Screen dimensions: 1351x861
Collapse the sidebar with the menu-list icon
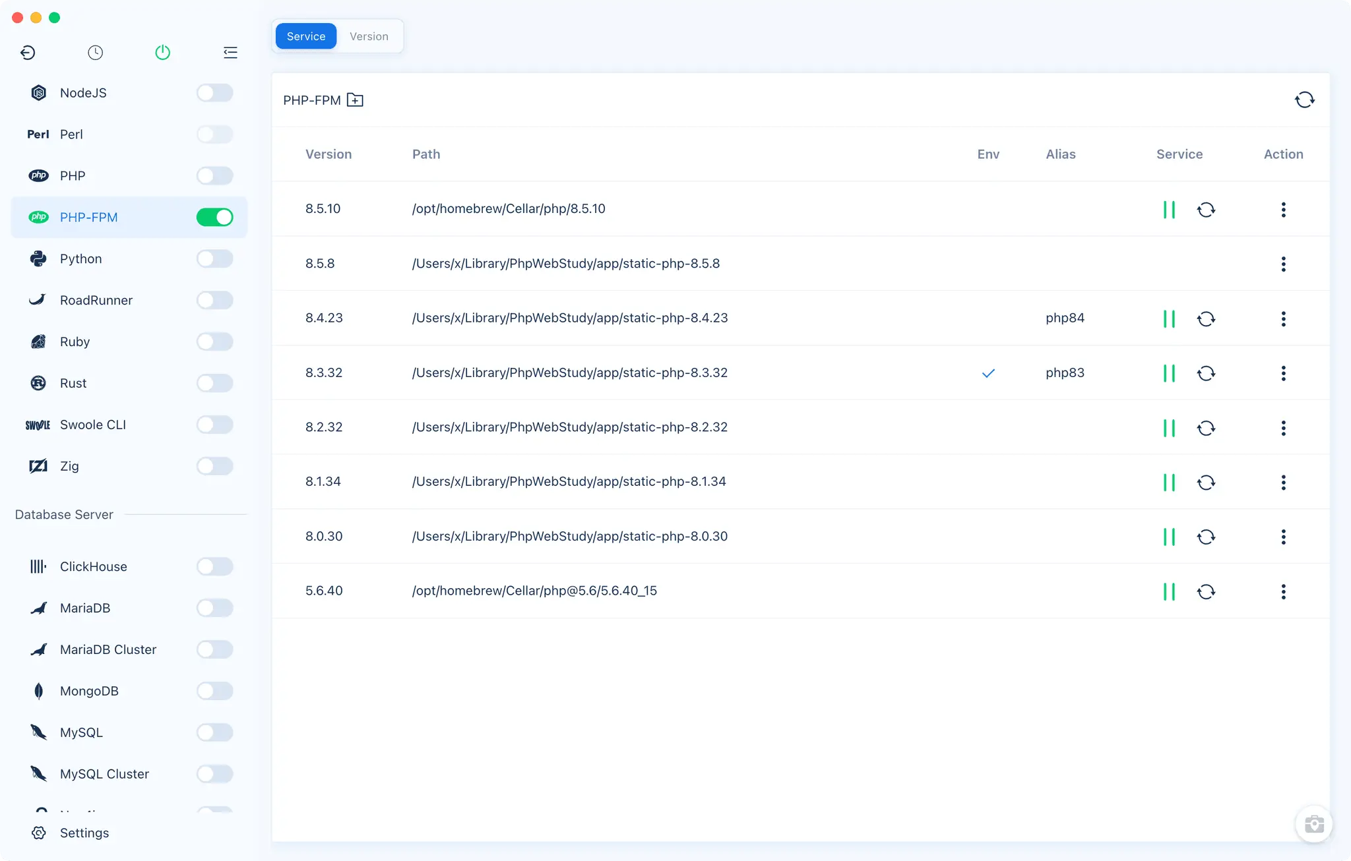[x=230, y=52]
